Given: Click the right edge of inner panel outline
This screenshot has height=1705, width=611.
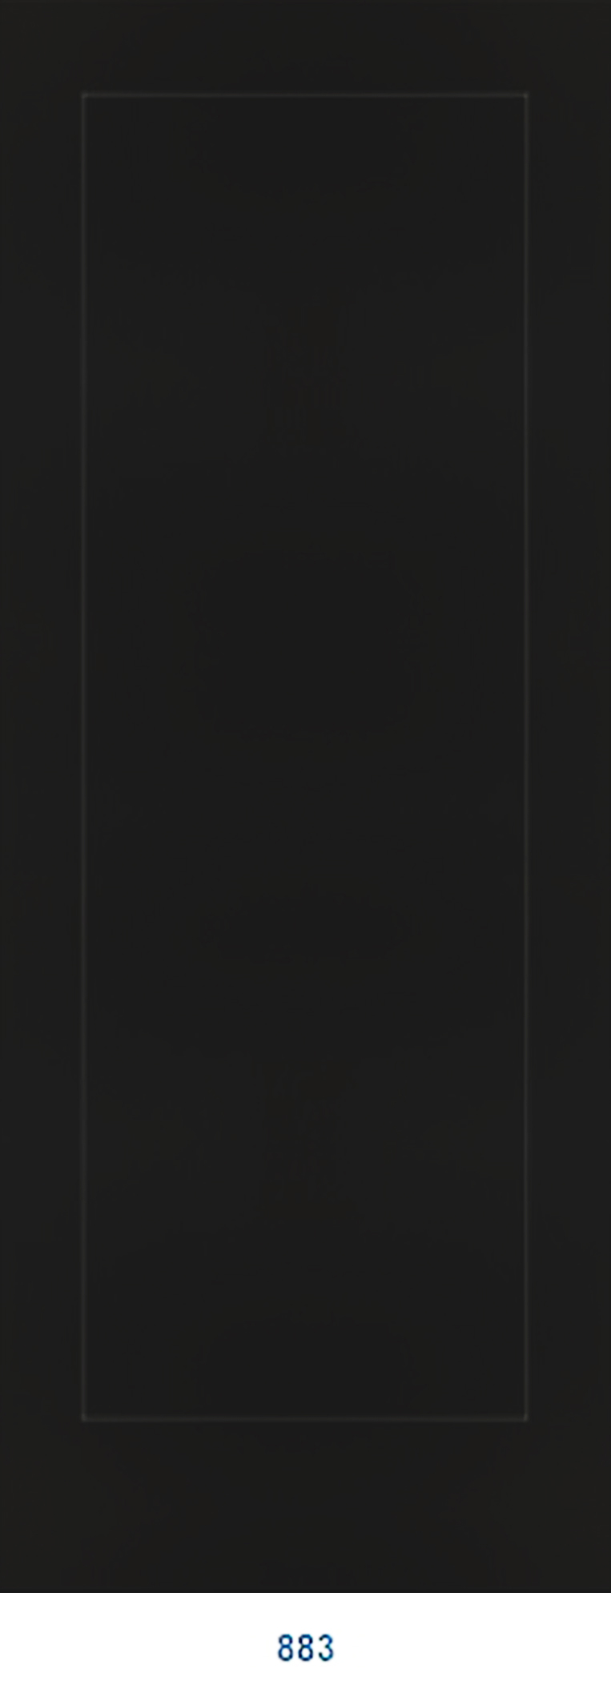Looking at the screenshot, I should (x=525, y=757).
